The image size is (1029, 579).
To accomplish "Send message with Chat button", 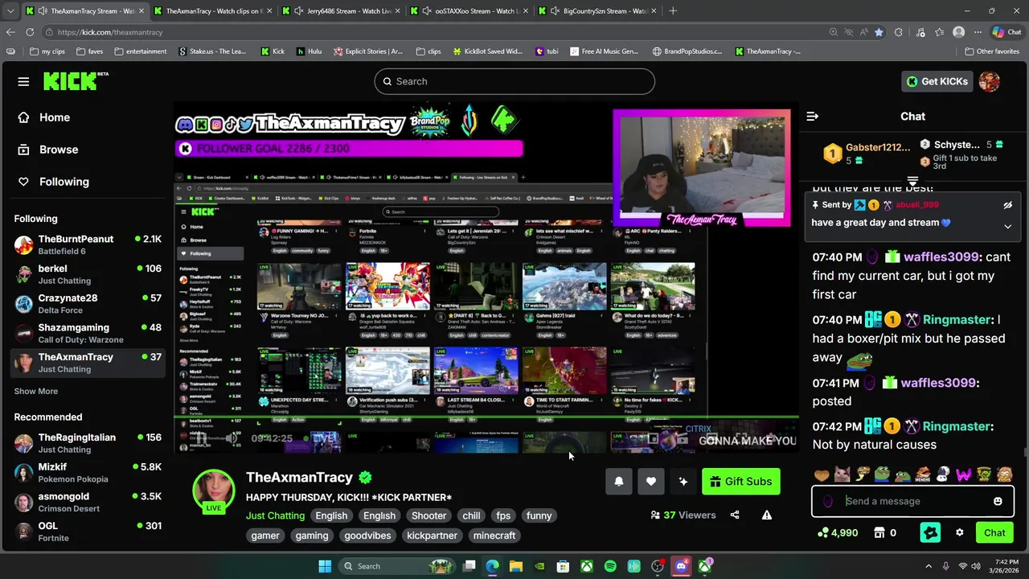I will coord(994,532).
